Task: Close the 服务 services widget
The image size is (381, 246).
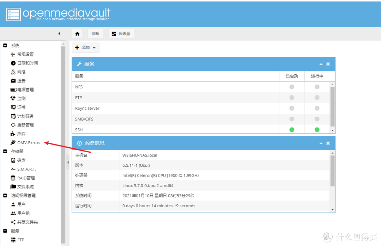Action: coord(328,64)
